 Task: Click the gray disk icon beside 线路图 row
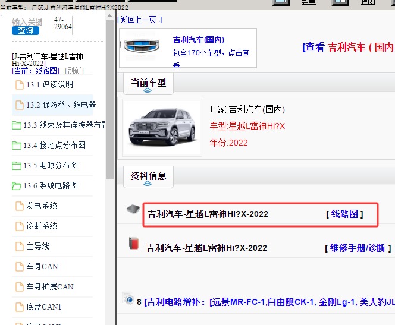tap(133, 209)
